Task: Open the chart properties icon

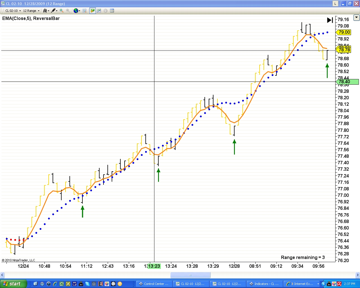Action: 112,11
